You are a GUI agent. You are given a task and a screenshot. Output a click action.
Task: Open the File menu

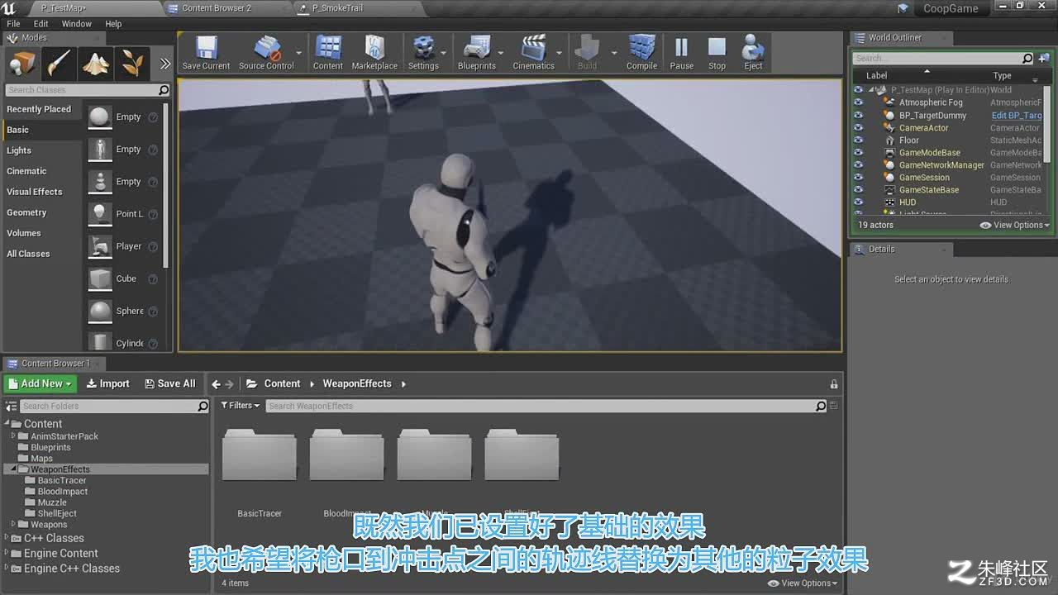click(13, 24)
